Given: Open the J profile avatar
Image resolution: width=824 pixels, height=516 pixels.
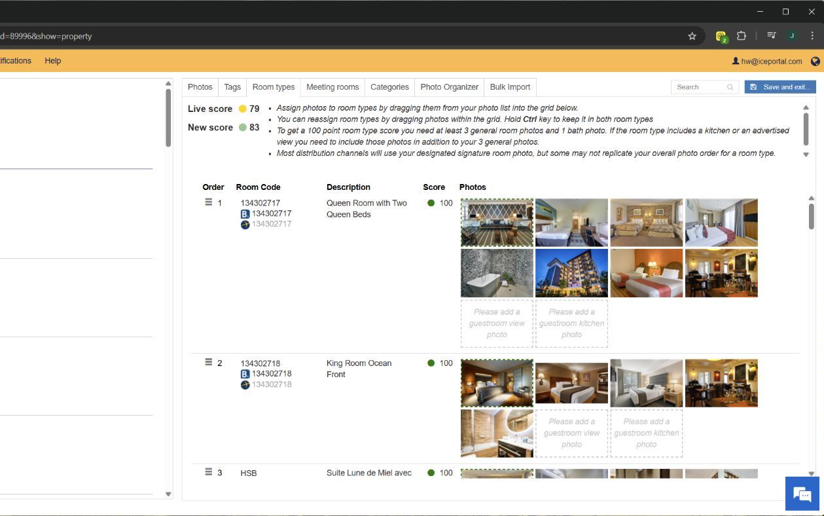Looking at the screenshot, I should pyautogui.click(x=792, y=36).
